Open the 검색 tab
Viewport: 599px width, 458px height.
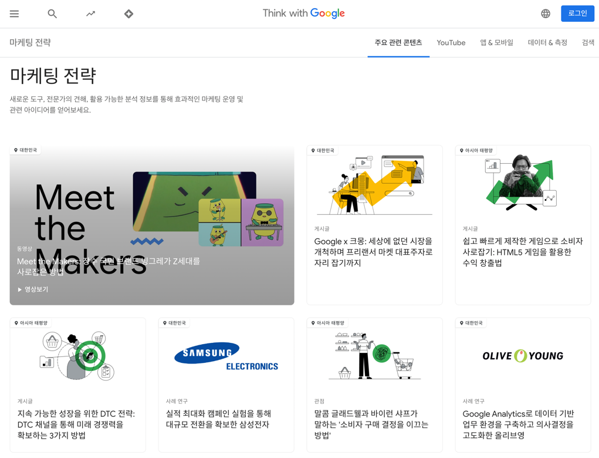tap(588, 42)
